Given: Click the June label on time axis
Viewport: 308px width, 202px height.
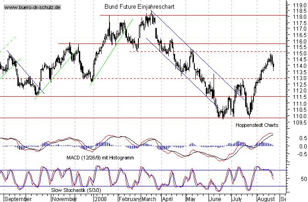Looking at the screenshot, I should [214, 198].
